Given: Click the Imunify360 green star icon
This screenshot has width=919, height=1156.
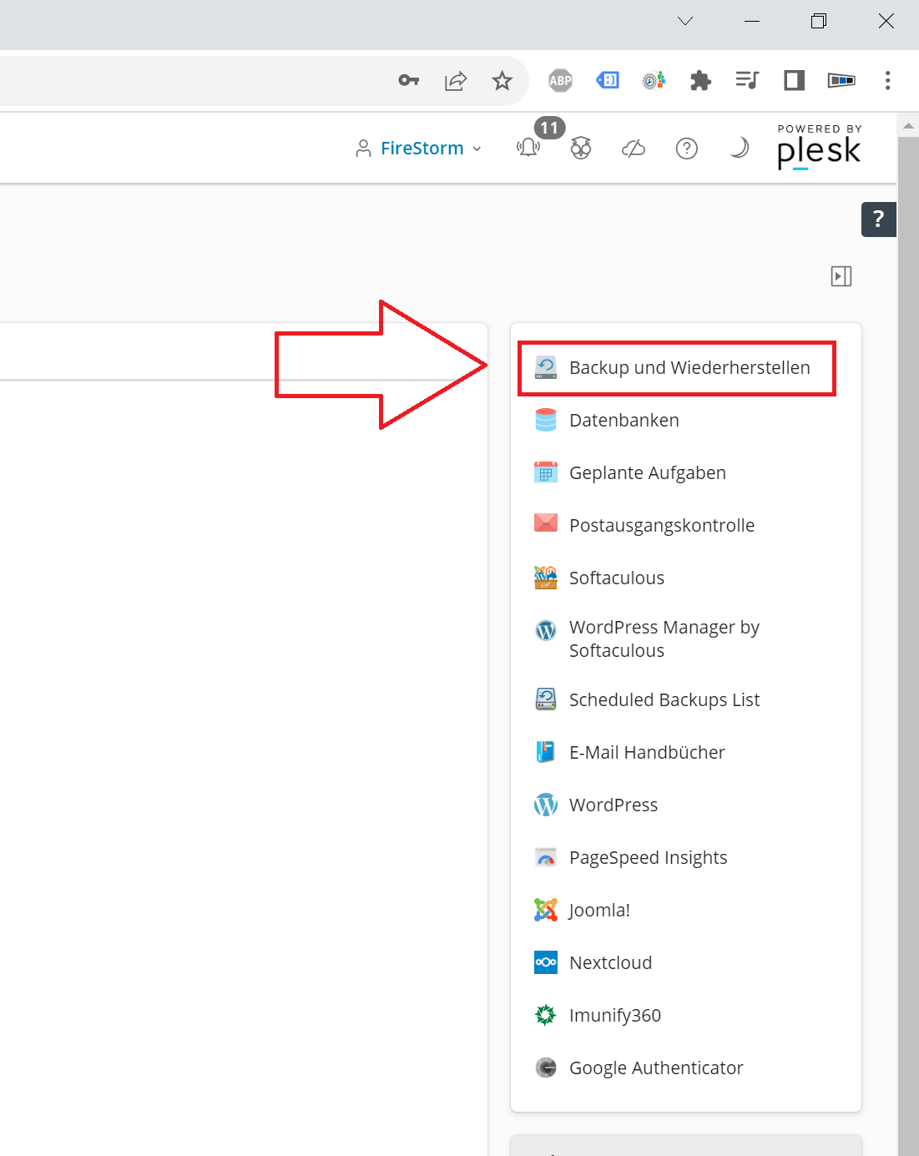Looking at the screenshot, I should [546, 1015].
